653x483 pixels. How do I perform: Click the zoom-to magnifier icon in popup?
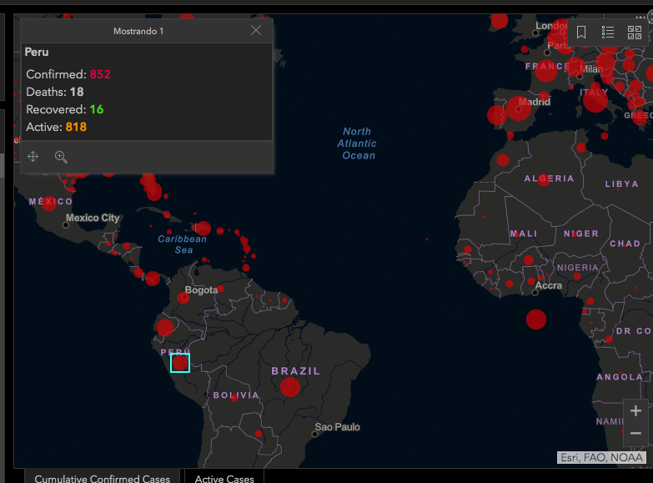pyautogui.click(x=61, y=157)
